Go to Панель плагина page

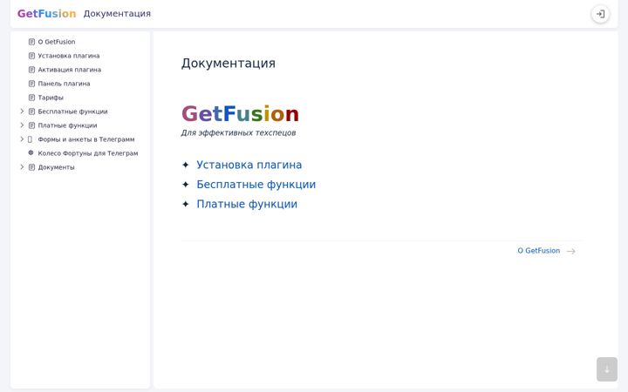pyautogui.click(x=64, y=84)
